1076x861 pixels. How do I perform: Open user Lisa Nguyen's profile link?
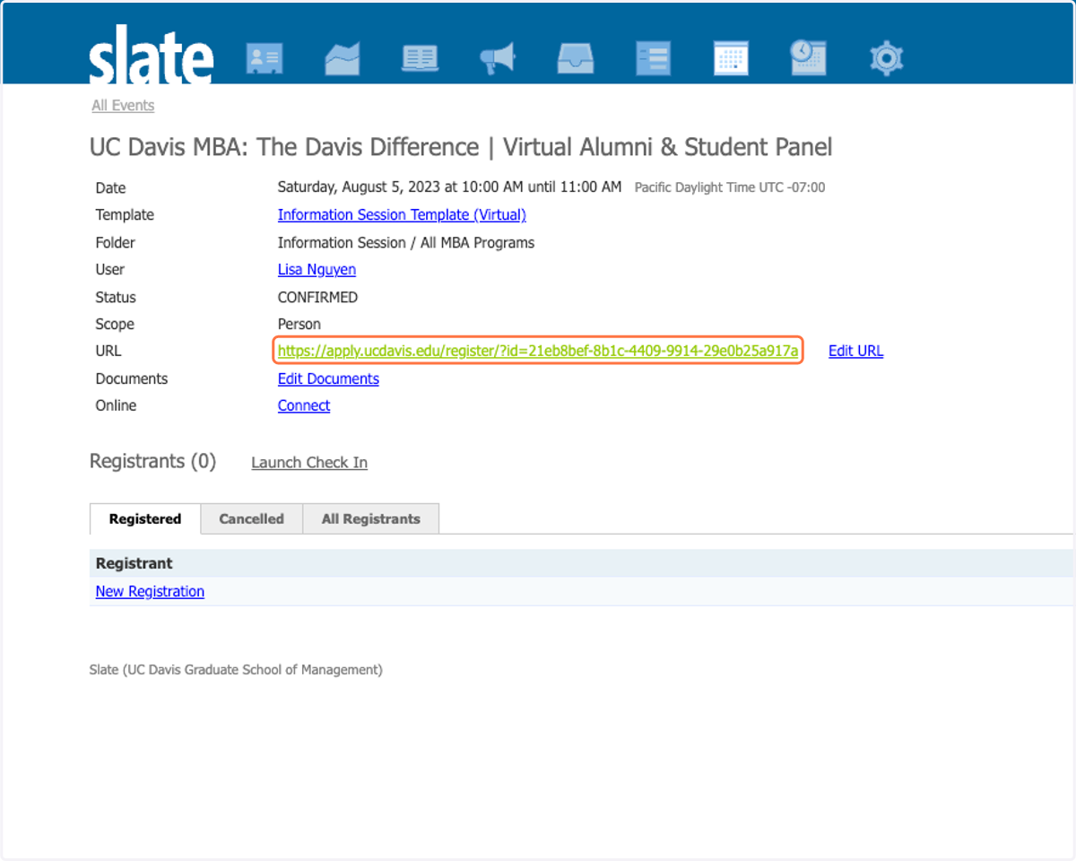317,270
